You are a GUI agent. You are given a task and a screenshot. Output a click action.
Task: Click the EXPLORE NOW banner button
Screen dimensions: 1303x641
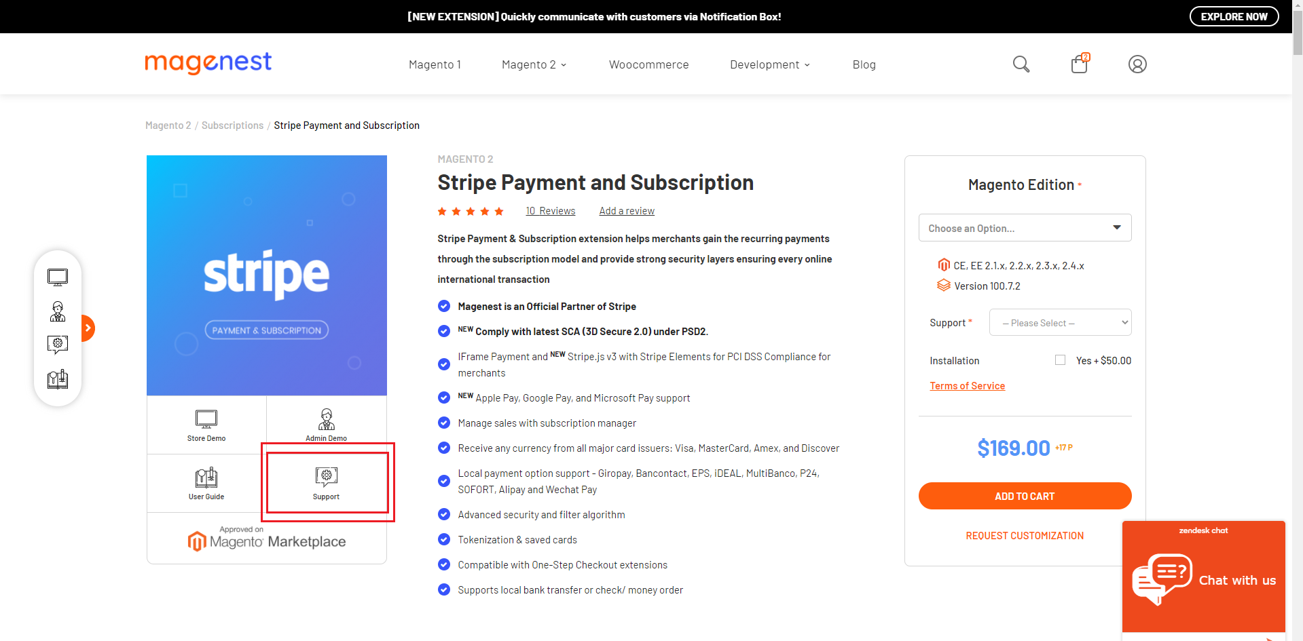coord(1234,17)
